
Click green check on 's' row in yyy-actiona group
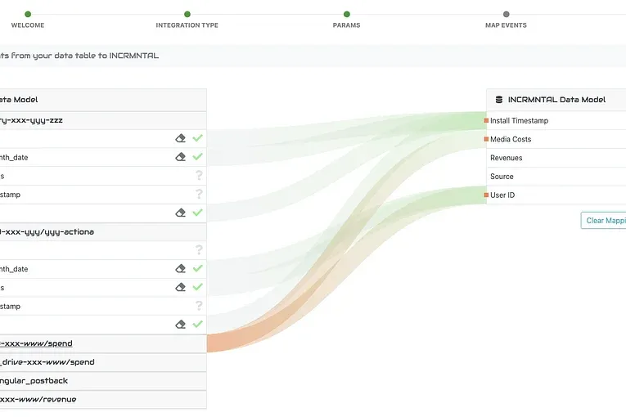tap(198, 286)
